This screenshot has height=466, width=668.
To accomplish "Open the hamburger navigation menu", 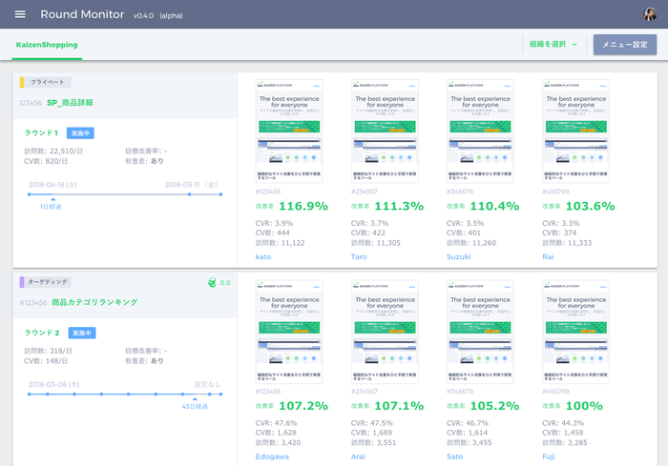I will click(20, 14).
